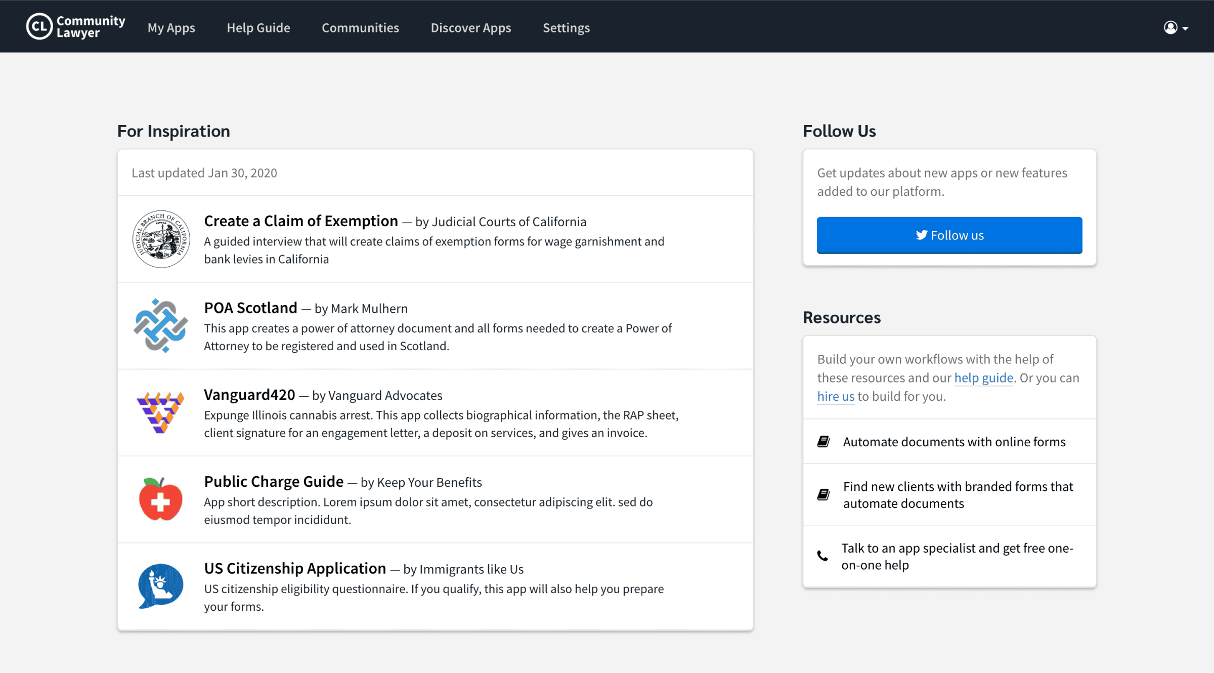Click the user account avatar icon
The height and width of the screenshot is (673, 1214).
point(1170,27)
